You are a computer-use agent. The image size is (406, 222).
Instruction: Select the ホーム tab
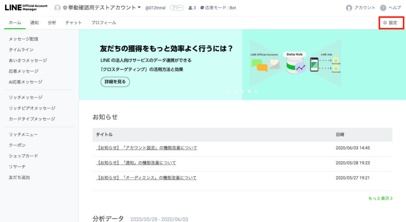15,23
